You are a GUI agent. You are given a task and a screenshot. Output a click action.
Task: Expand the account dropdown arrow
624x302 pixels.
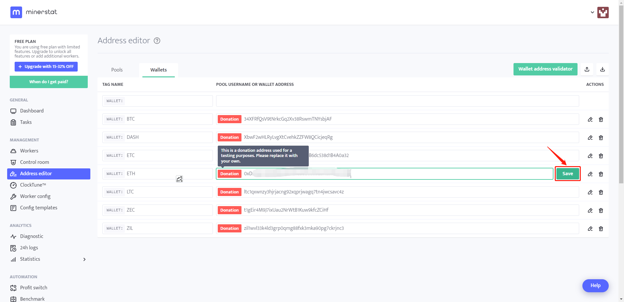(x=592, y=12)
